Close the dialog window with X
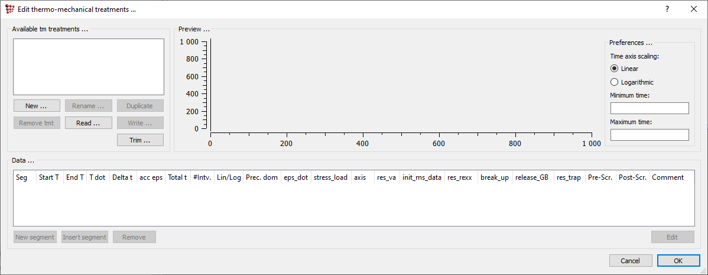 pyautogui.click(x=694, y=9)
